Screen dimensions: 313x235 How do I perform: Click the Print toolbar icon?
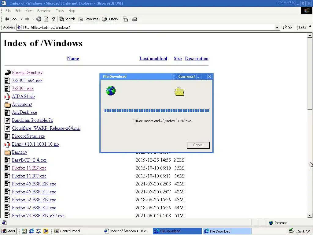[x=135, y=19]
